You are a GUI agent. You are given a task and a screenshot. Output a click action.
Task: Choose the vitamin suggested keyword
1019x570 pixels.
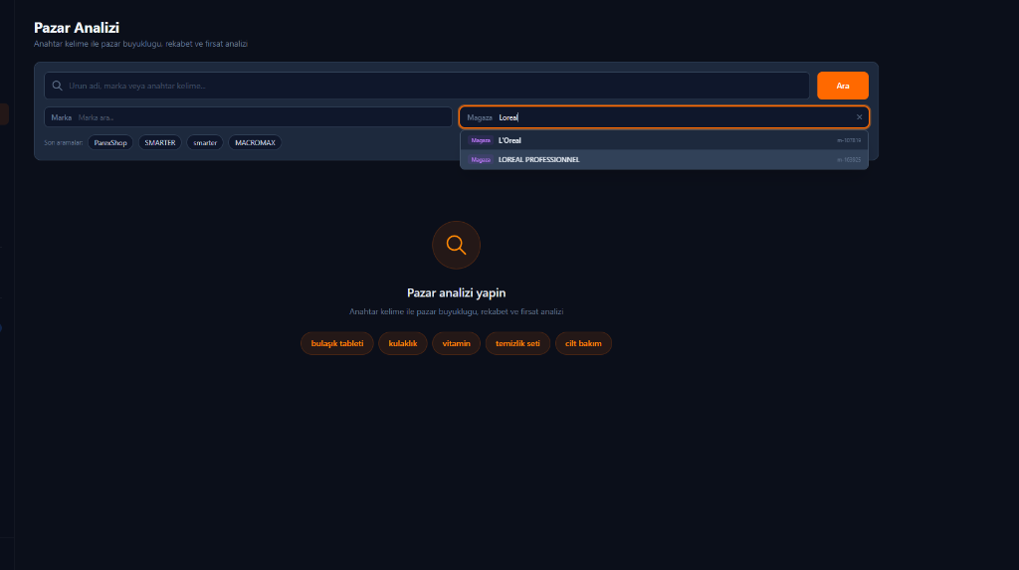(456, 343)
